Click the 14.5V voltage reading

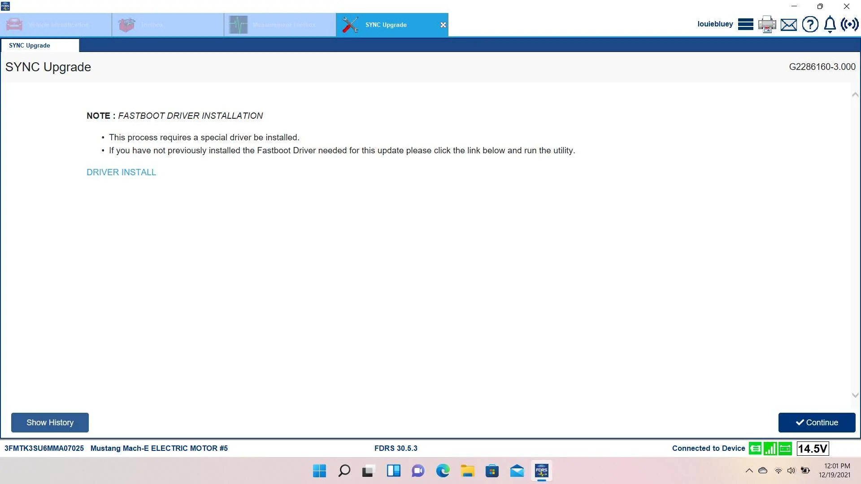click(813, 449)
